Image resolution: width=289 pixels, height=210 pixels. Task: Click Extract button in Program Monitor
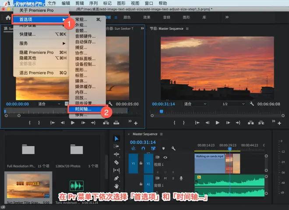click(261, 122)
